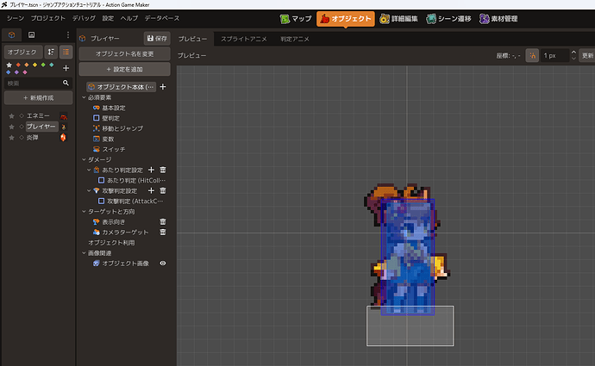Collapse the あたり判定設定 node
595x366 pixels.
pyautogui.click(x=89, y=170)
